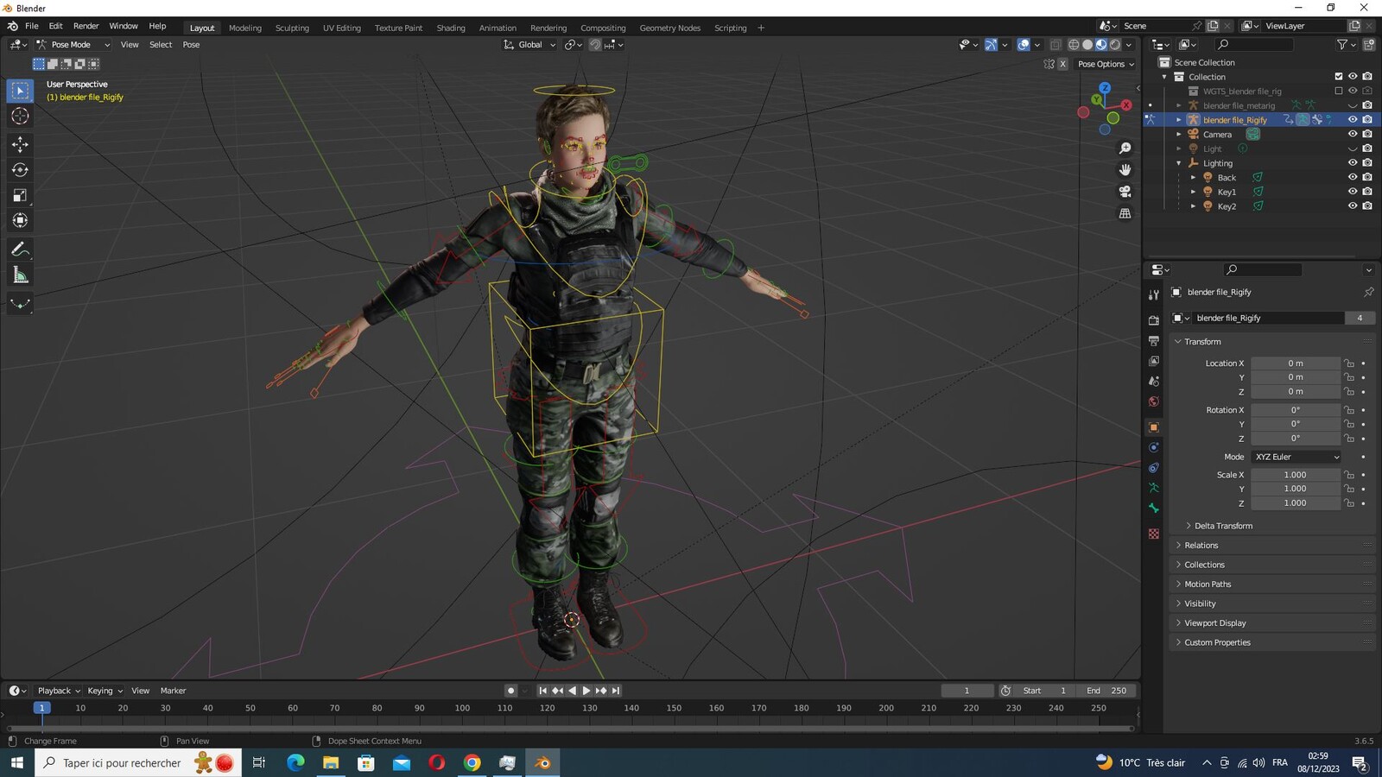Open the Pose Mode dropdown
Viewport: 1382px width, 777px height.
point(73,45)
